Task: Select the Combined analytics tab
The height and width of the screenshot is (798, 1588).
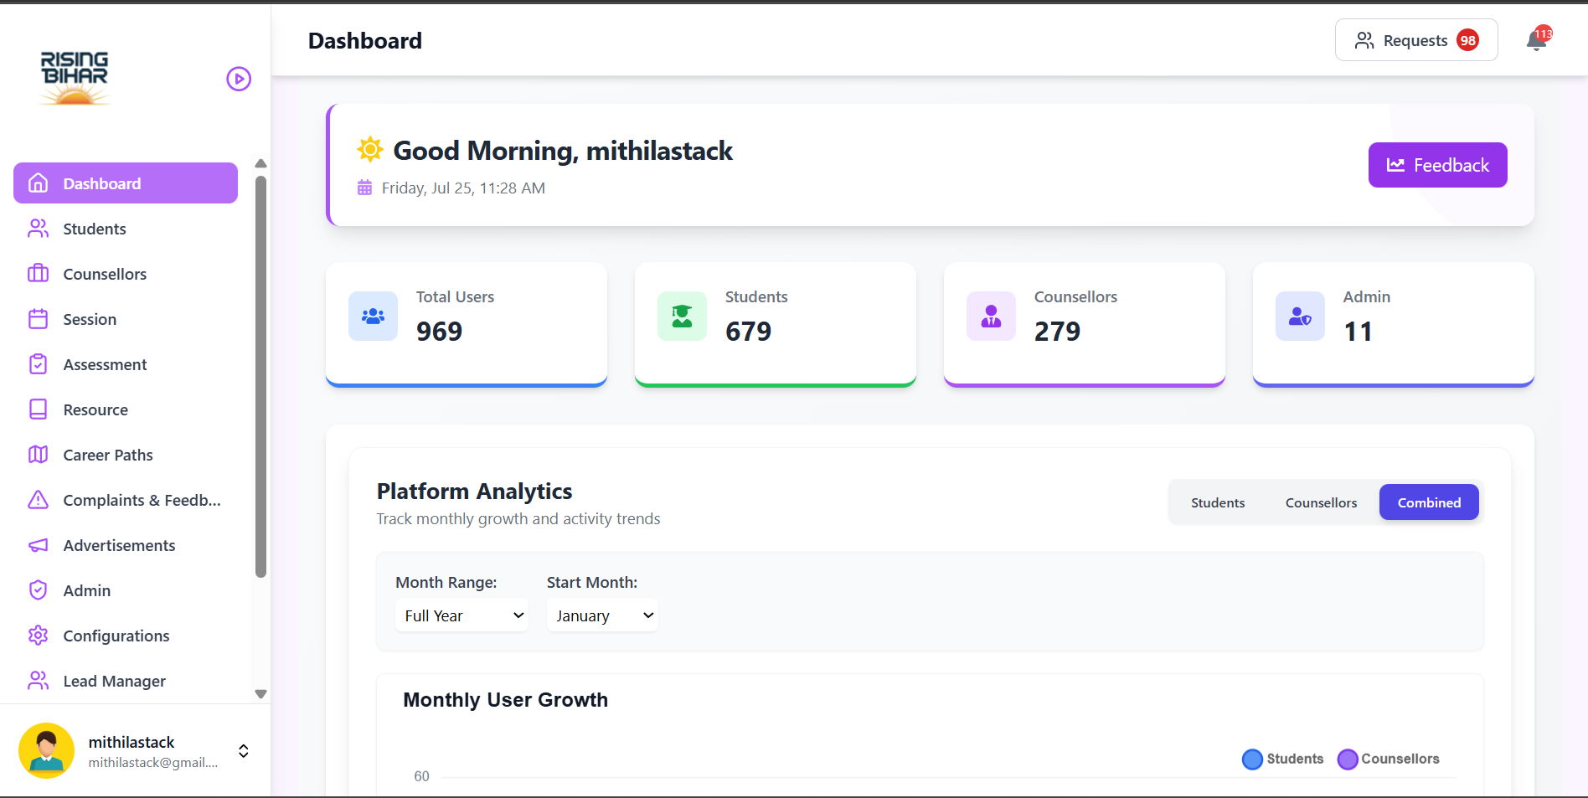Action: [1429, 502]
